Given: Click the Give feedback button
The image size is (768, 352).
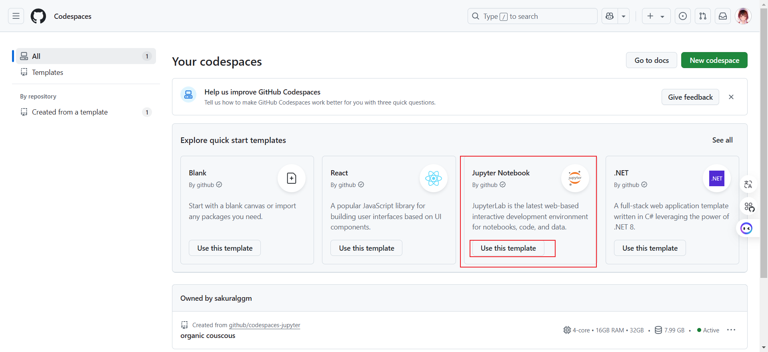Looking at the screenshot, I should [690, 97].
